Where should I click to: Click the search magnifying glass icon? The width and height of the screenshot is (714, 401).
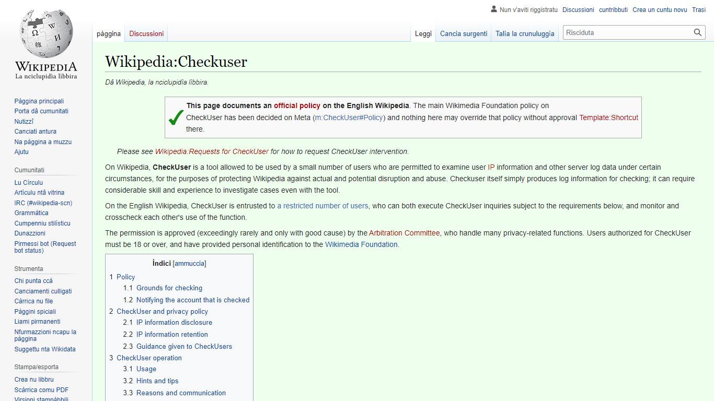click(698, 32)
